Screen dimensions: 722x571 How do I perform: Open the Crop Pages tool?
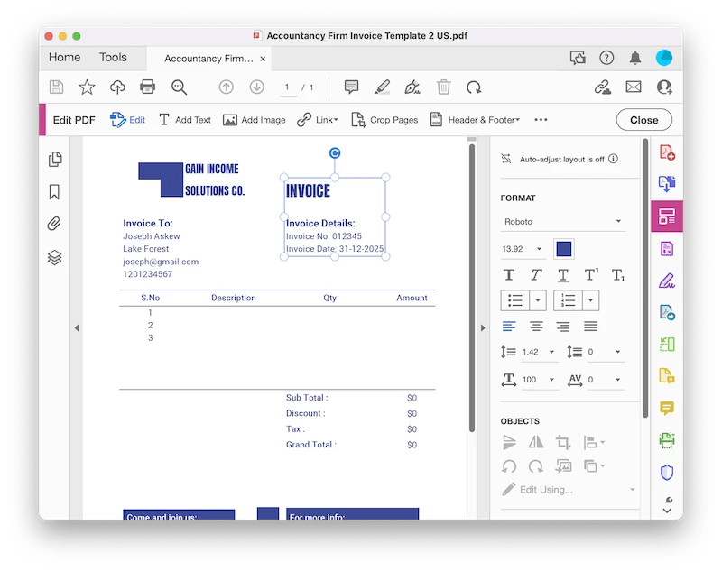pyautogui.click(x=385, y=119)
